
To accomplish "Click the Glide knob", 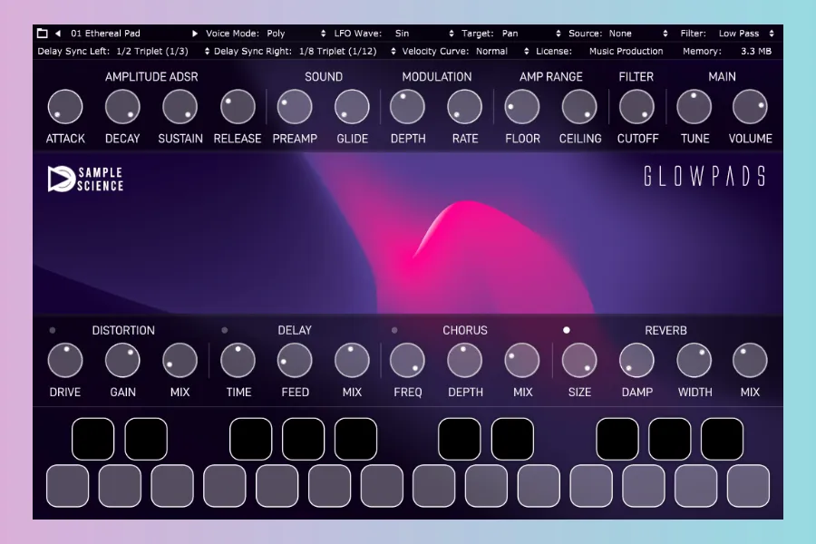I will click(x=352, y=107).
